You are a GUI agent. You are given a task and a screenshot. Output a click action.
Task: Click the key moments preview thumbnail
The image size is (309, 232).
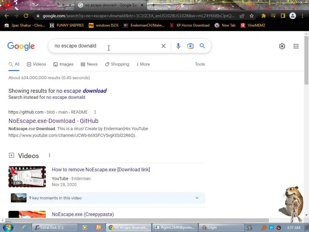(19, 198)
